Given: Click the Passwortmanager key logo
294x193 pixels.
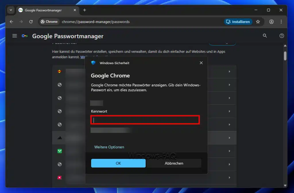Looking at the screenshot, I should (x=25, y=36).
